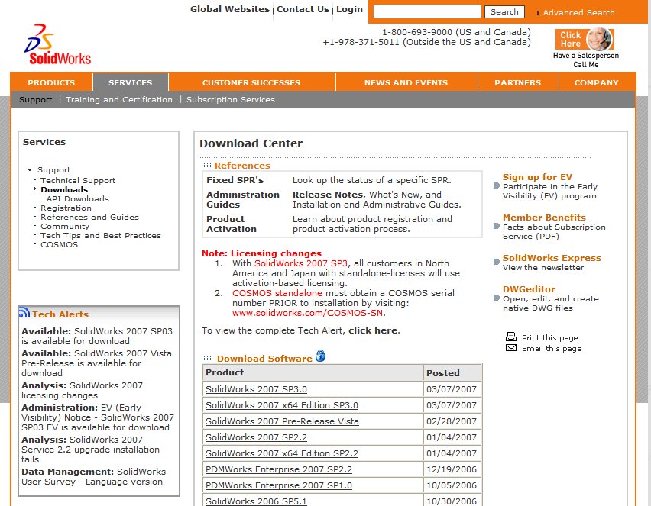651x506 pixels.
Task: Download SolidWorks 2006 SP5.1
Action: click(256, 501)
